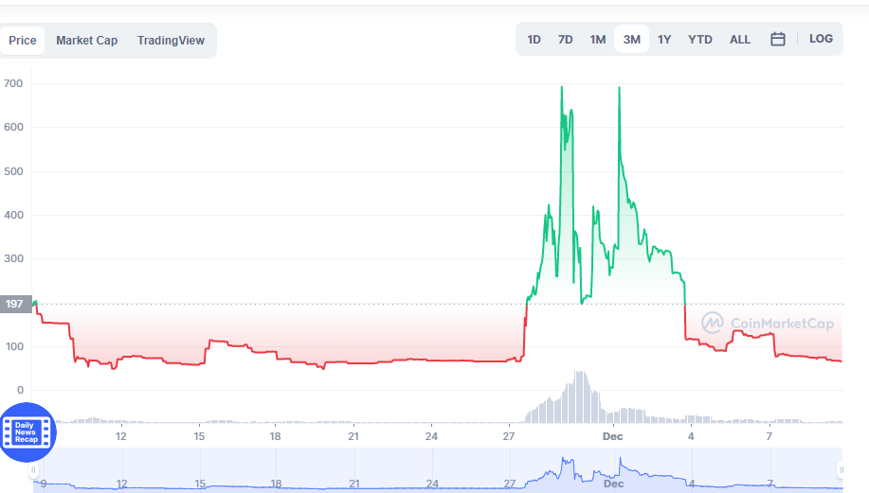Click the 18 label on main date axis

click(275, 436)
